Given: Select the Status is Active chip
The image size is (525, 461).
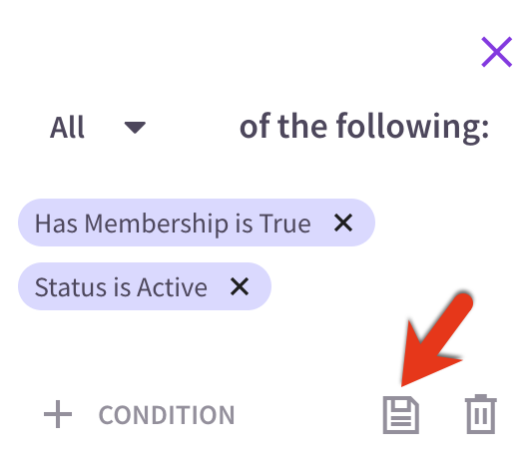Looking at the screenshot, I should [145, 286].
